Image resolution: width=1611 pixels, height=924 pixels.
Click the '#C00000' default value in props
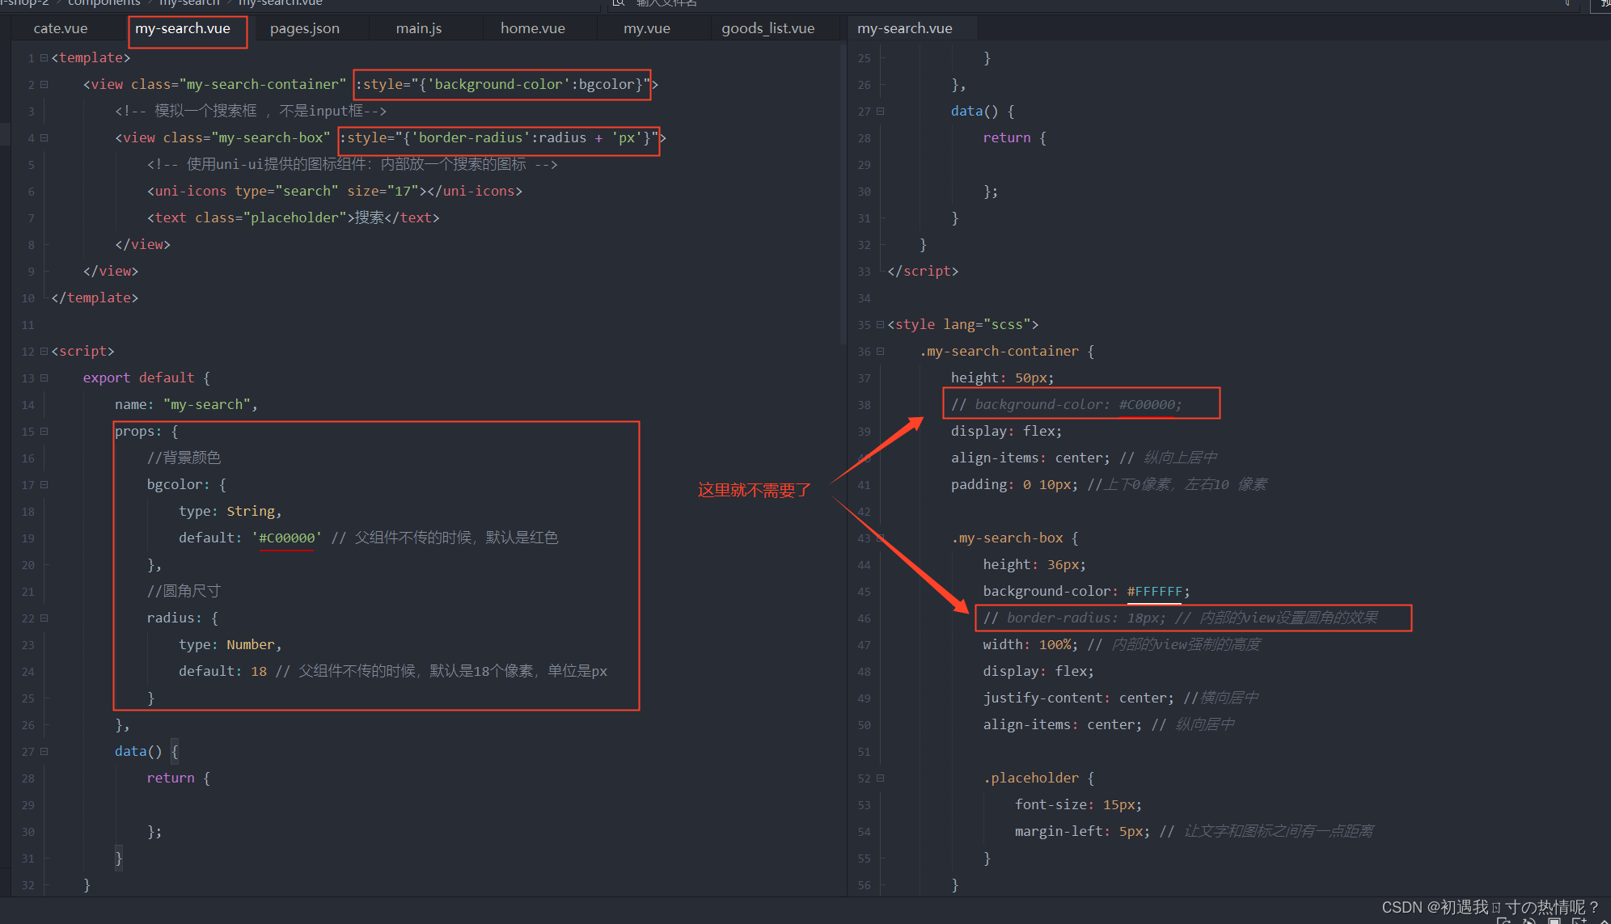(x=286, y=538)
